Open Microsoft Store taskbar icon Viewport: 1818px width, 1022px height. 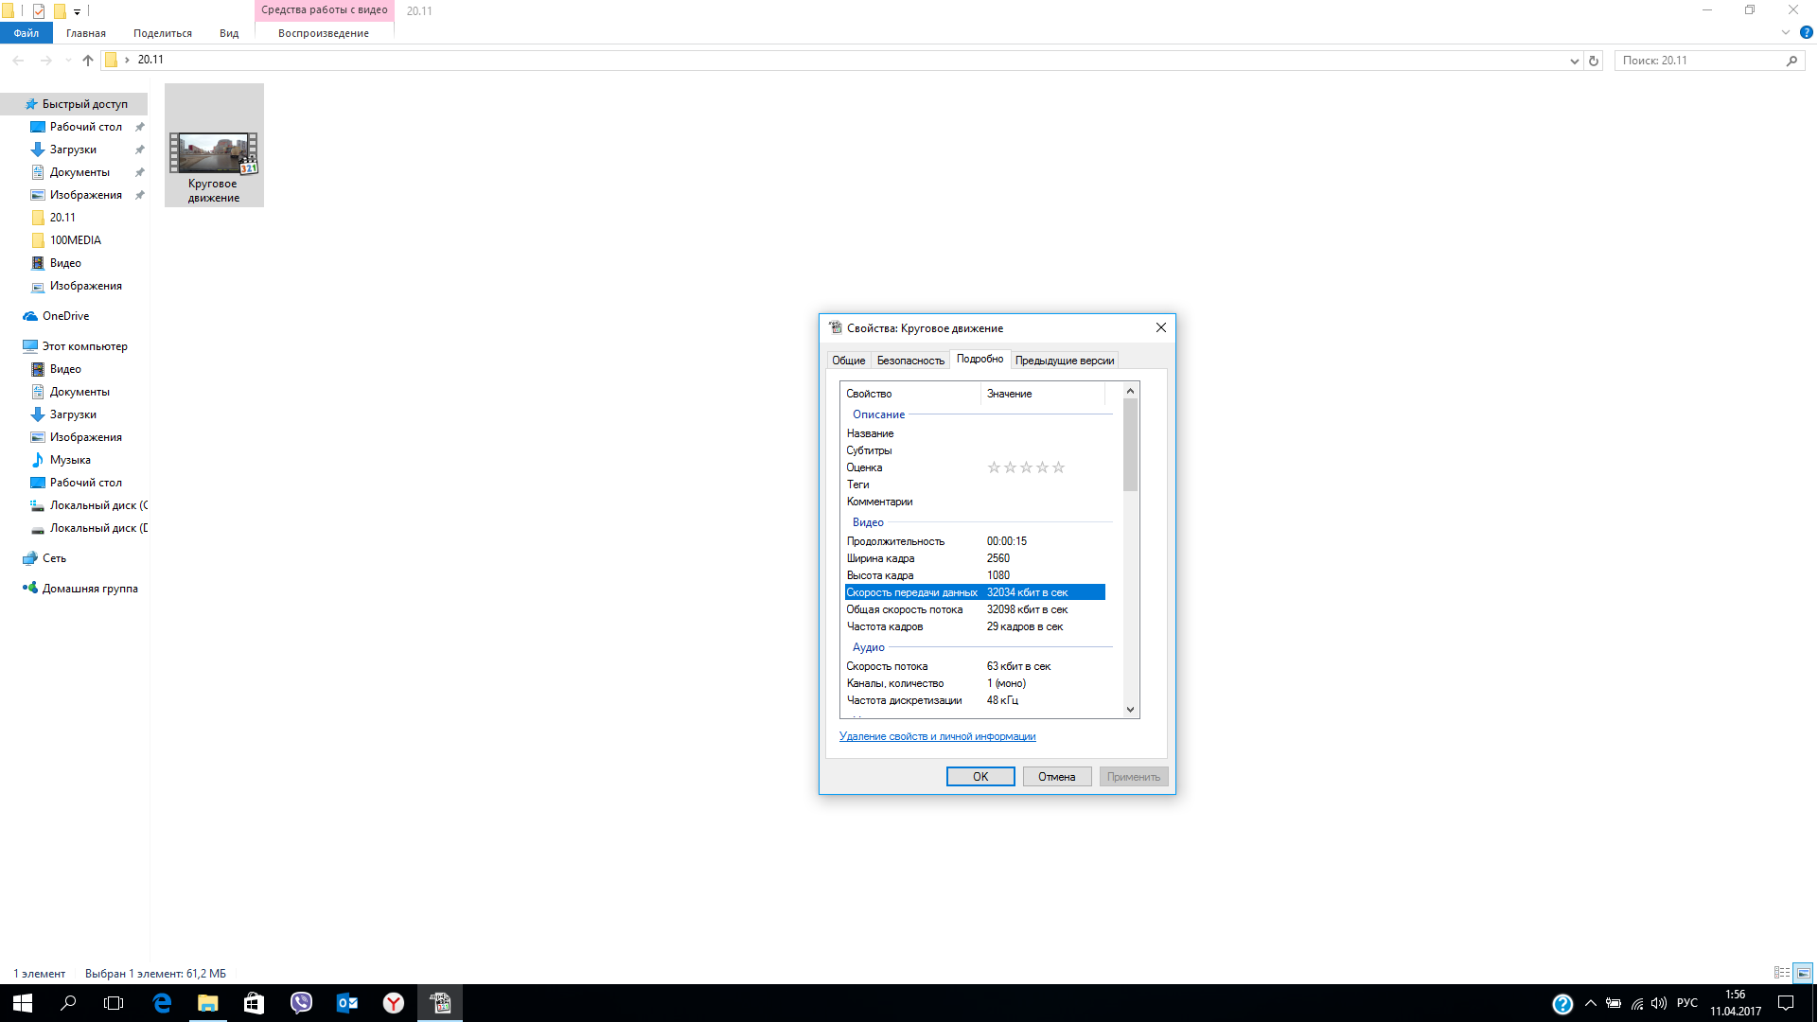[254, 1003]
